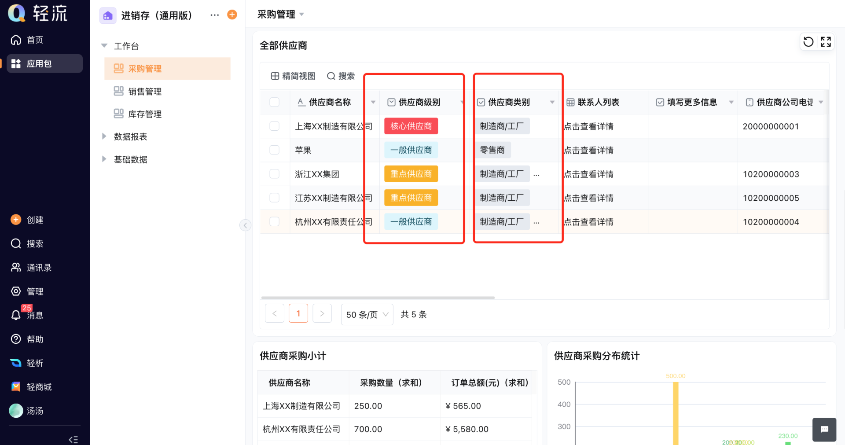Click the 500.00 yellow chart bar
This screenshot has height=445, width=845.
pyautogui.click(x=676, y=413)
